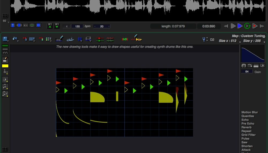Screen dimensions: 268x153
Task: Toggle the green loop playback button
Action: pyautogui.click(x=247, y=26)
